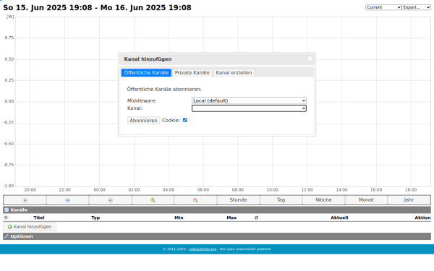Click the Min column header
Image resolution: width=434 pixels, height=271 pixels.
pos(179,218)
